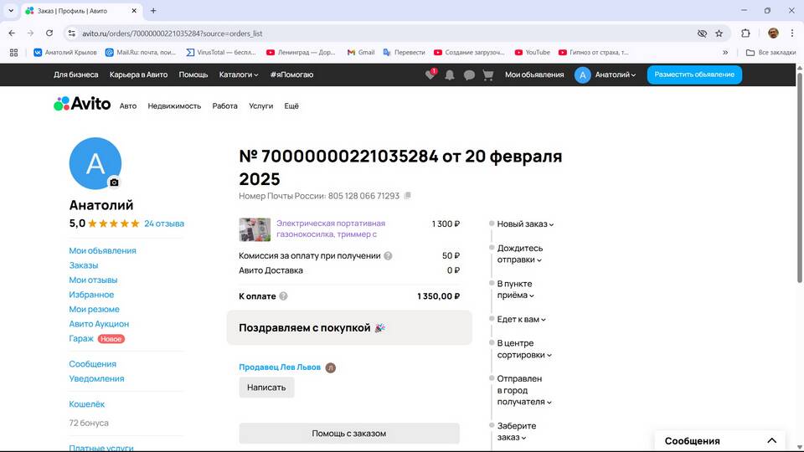This screenshot has width=804, height=452.
Task: Open Избранное in the sidebar
Action: click(91, 295)
